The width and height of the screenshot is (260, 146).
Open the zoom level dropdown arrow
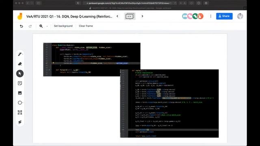pyautogui.click(x=47, y=26)
